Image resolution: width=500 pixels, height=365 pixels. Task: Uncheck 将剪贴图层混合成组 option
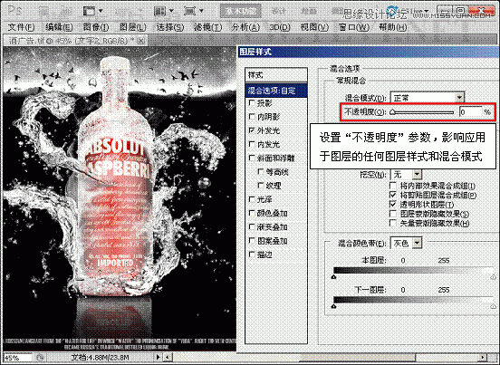[x=393, y=195]
